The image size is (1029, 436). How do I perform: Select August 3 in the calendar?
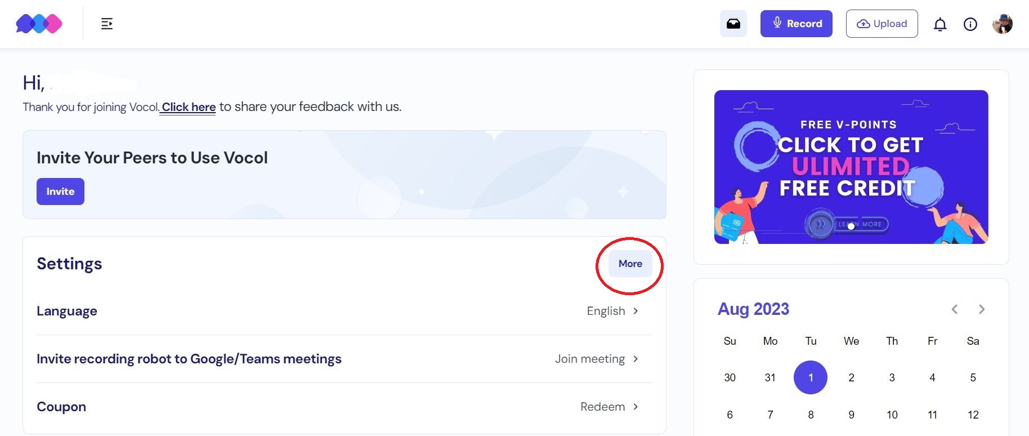(892, 377)
